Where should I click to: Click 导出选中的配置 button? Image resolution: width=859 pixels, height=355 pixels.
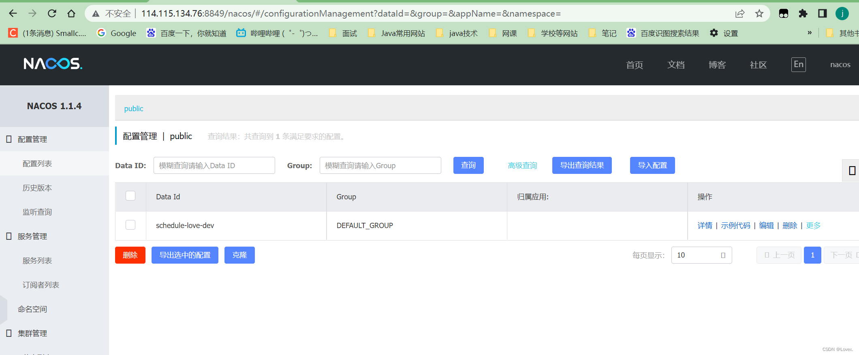[185, 255]
